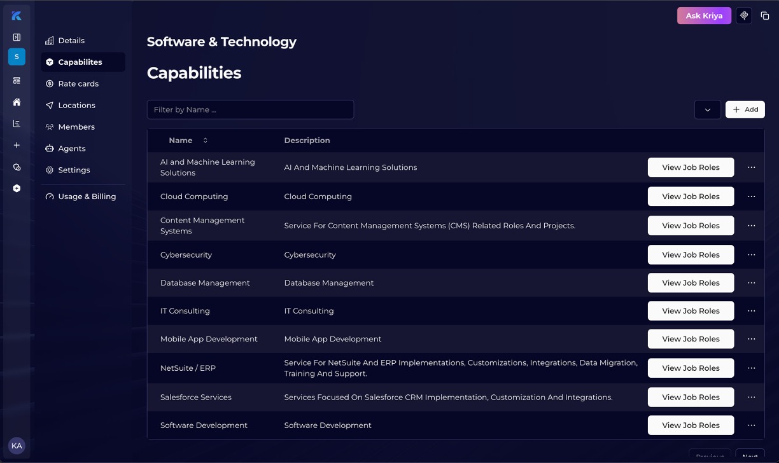The height and width of the screenshot is (463, 779).
Task: View Job Roles for Salesforce Services
Action: click(x=691, y=397)
